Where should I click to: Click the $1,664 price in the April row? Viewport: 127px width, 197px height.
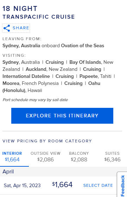pos(62,185)
